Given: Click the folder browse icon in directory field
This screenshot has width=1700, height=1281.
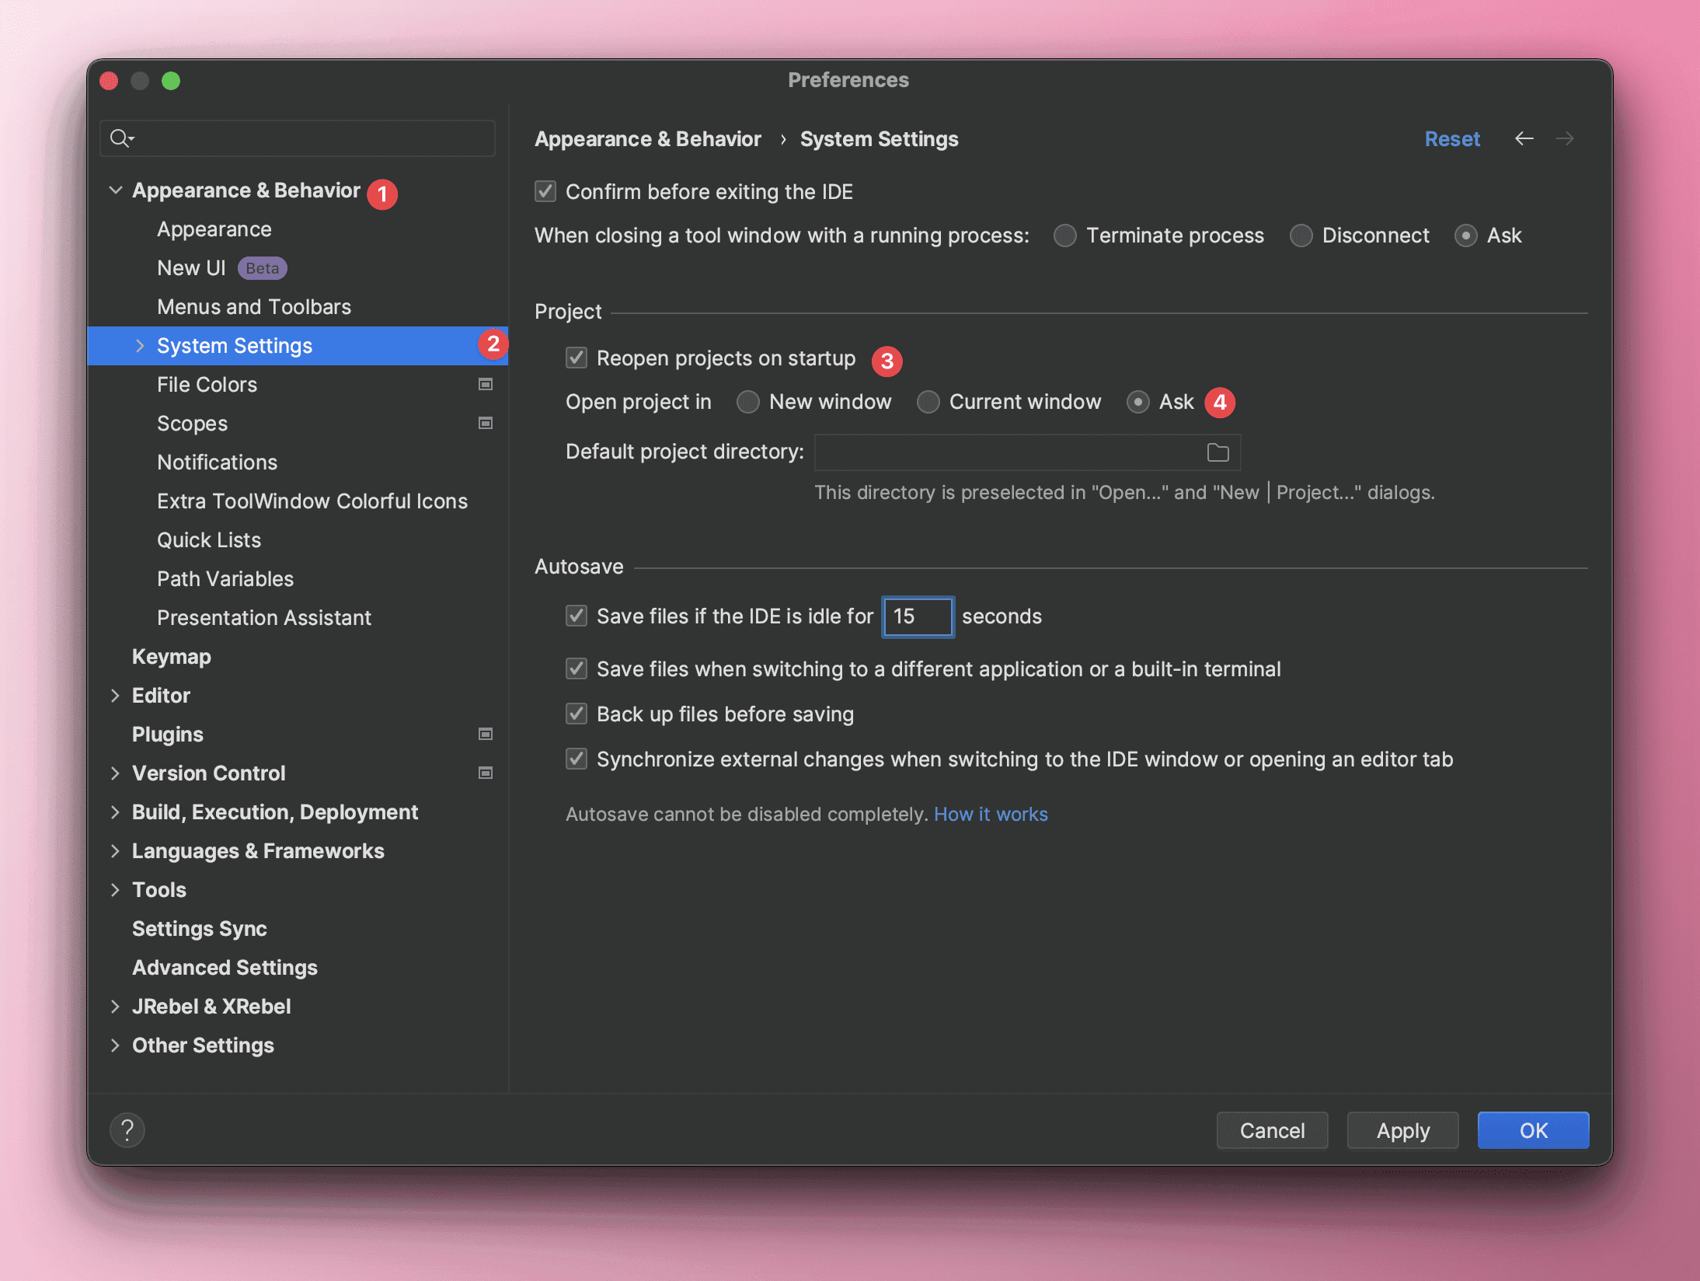Looking at the screenshot, I should coord(1218,452).
